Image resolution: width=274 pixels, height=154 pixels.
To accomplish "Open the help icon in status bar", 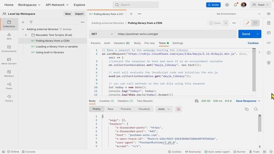I will 271,152.
